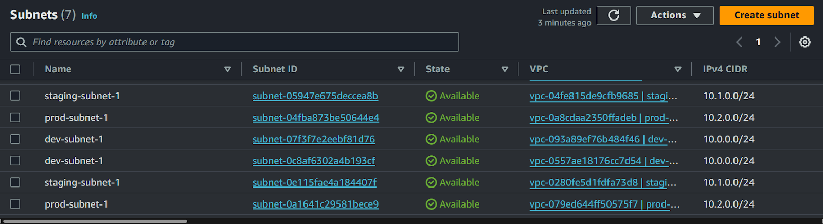Select checkbox for subnet-0c8af6302a4b193cf row
Image resolution: width=823 pixels, height=224 pixels.
(x=15, y=161)
